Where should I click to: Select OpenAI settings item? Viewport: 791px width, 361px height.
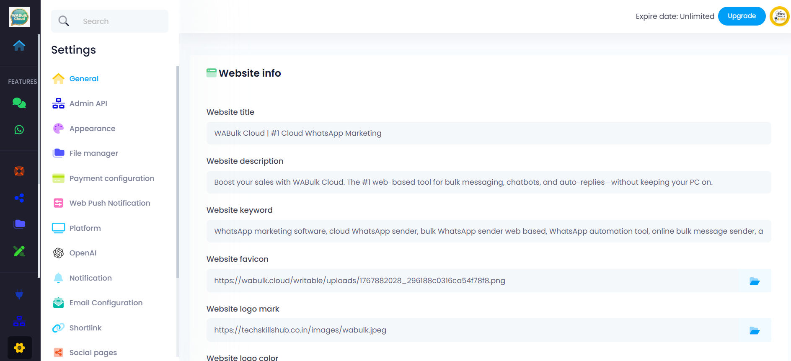click(83, 253)
